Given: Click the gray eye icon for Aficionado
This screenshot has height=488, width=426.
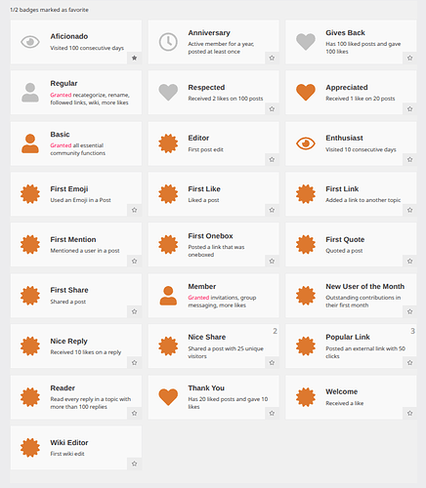Looking at the screenshot, I should click(30, 42).
